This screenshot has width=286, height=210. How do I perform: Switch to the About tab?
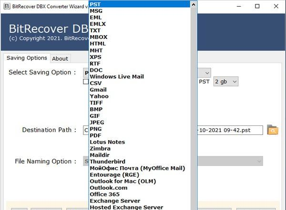[60, 59]
